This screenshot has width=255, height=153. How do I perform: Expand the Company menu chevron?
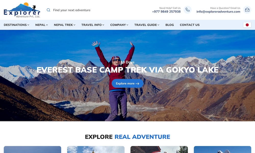click(x=127, y=25)
